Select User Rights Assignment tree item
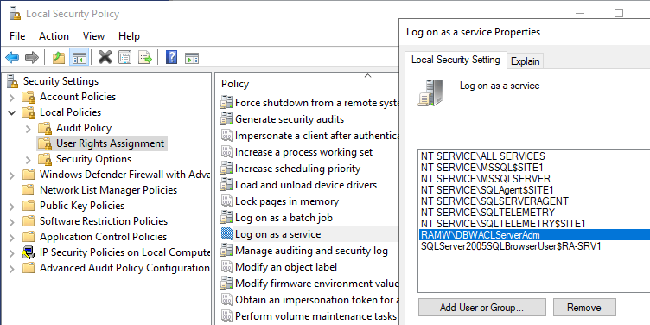 pos(111,143)
